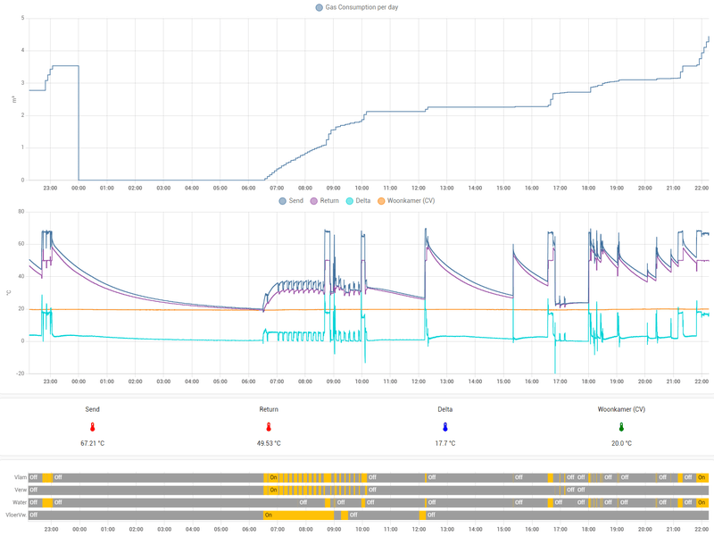Click the Vlam Off segment spanning the night hours
This screenshot has width=714, height=537.
click(158, 477)
